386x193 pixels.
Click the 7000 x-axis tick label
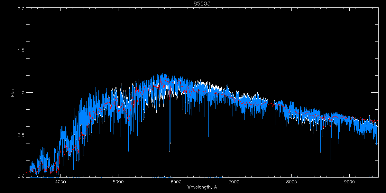click(x=234, y=181)
